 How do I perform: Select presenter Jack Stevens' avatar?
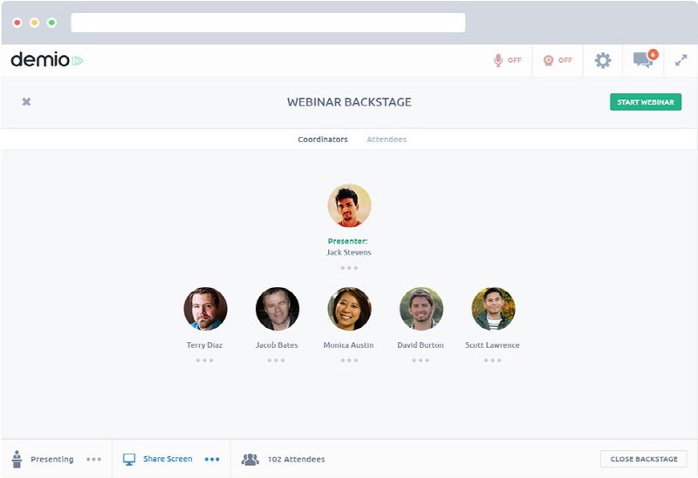pyautogui.click(x=349, y=206)
